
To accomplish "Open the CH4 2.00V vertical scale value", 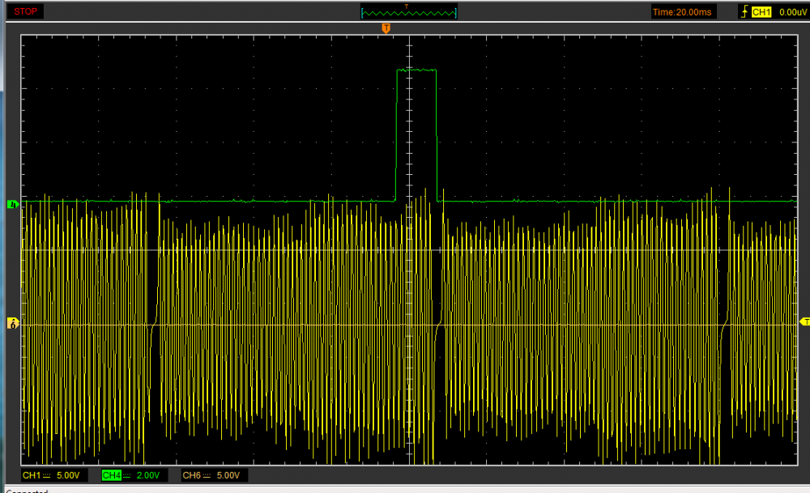I will [147, 475].
